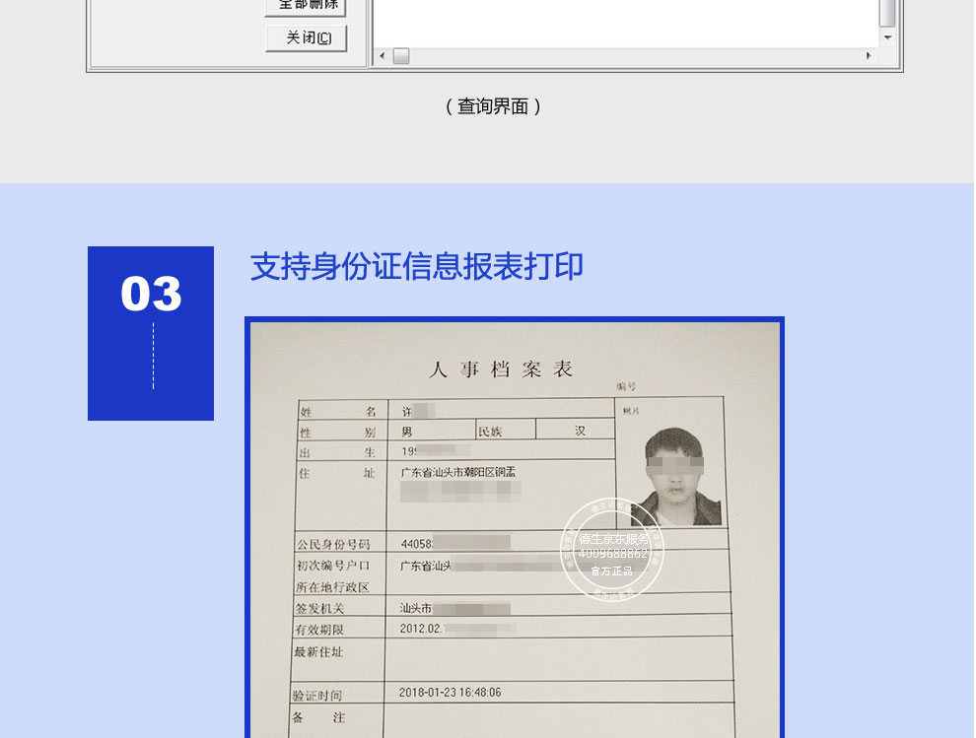Click the vertical scrollbar down arrow
Image resolution: width=976 pixels, height=738 pixels.
click(x=887, y=37)
